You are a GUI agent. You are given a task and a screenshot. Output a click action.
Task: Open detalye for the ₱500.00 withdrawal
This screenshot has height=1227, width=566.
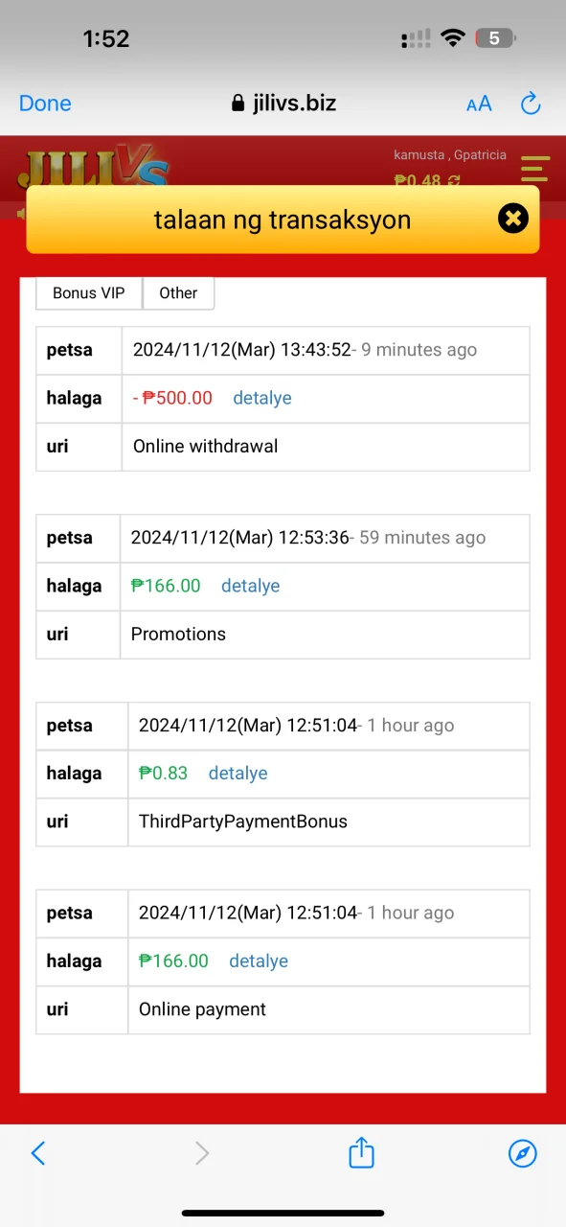(x=262, y=398)
